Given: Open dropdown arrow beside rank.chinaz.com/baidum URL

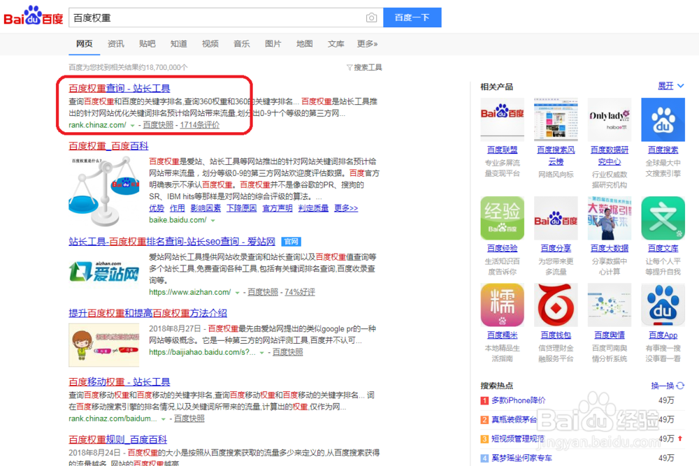Looking at the screenshot, I should [x=164, y=419].
